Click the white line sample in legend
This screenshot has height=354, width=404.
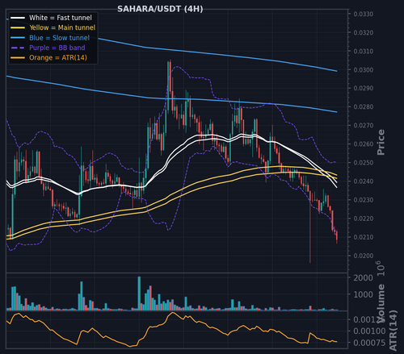pyautogui.click(x=18, y=18)
